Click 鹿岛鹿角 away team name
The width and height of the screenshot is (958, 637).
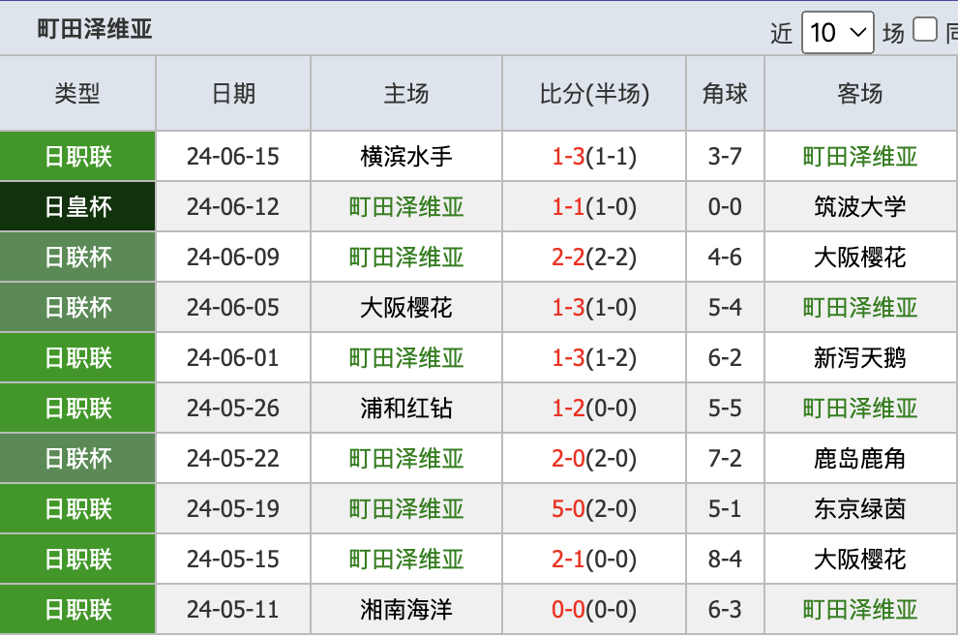(x=859, y=459)
